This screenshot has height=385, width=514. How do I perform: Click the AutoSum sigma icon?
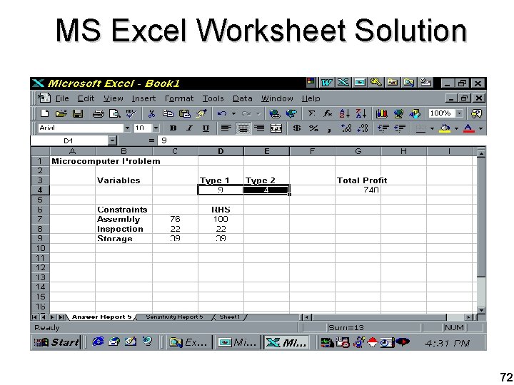[311, 113]
